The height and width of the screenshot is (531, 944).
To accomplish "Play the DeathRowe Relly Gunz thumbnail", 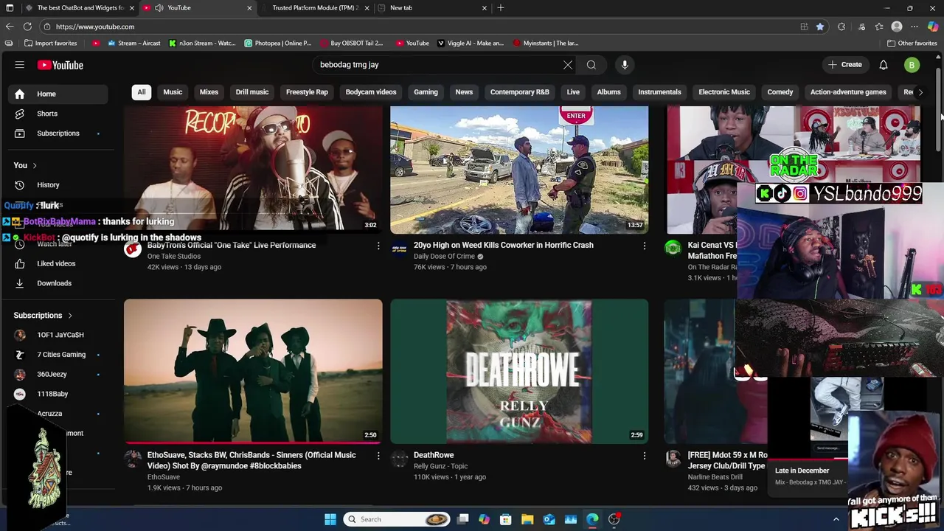I will (519, 371).
